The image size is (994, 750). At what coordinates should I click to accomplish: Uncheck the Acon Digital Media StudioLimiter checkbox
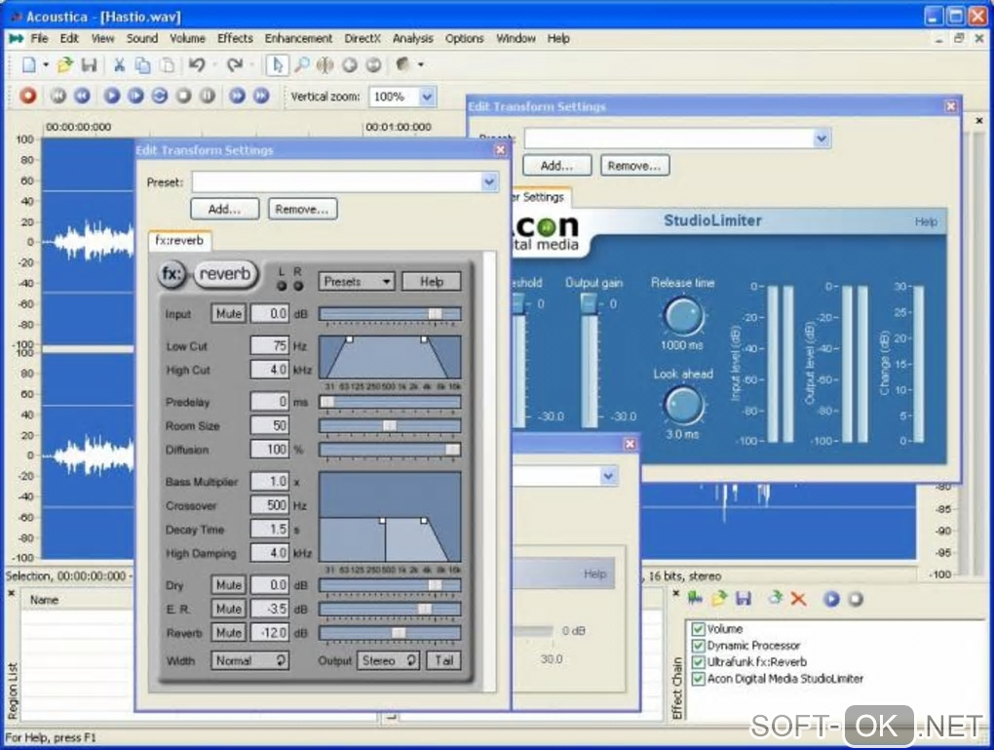tap(698, 678)
